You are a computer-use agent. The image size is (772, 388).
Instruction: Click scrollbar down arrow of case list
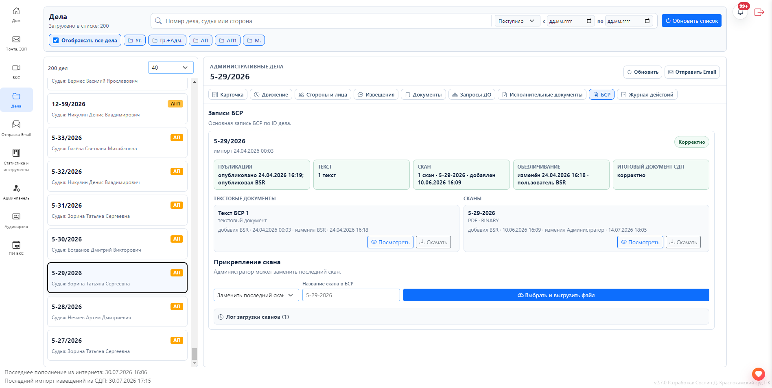click(194, 363)
